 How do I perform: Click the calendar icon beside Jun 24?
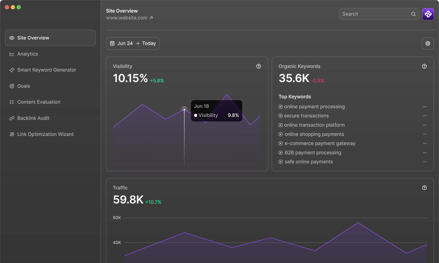112,44
